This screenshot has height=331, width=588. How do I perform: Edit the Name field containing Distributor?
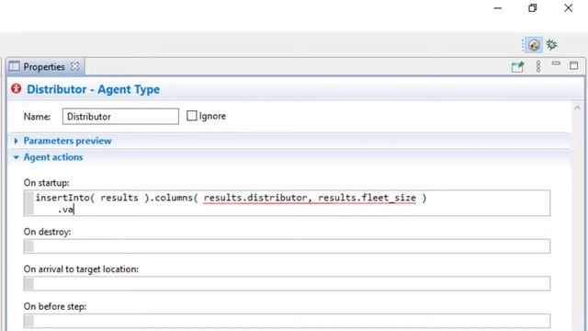click(120, 117)
